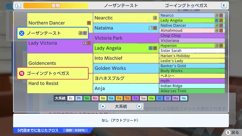Click the He lineage swatch
The height and width of the screenshot is (136, 242).
click(x=184, y=98)
